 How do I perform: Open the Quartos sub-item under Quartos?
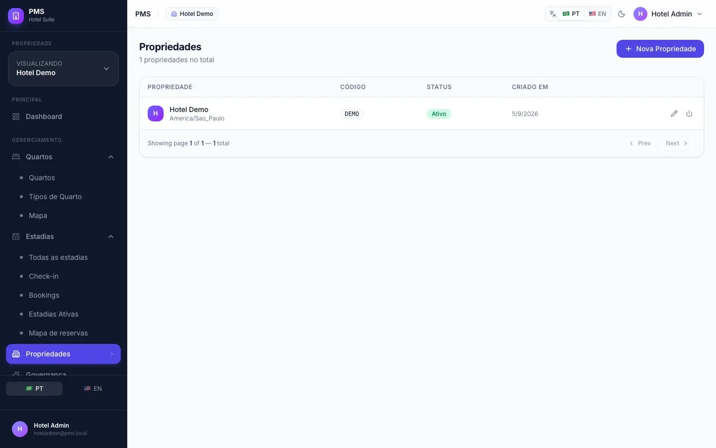42,178
